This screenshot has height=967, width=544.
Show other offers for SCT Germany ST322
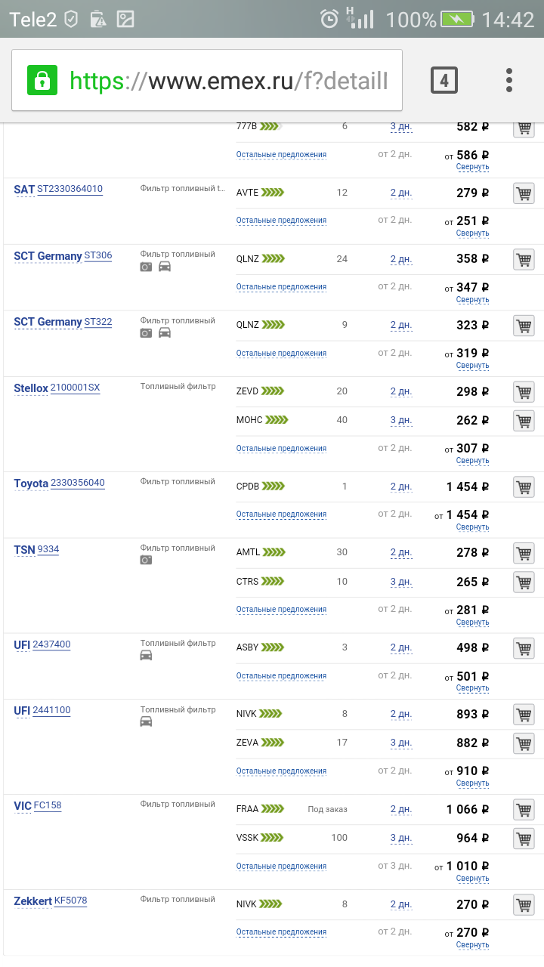[281, 354]
